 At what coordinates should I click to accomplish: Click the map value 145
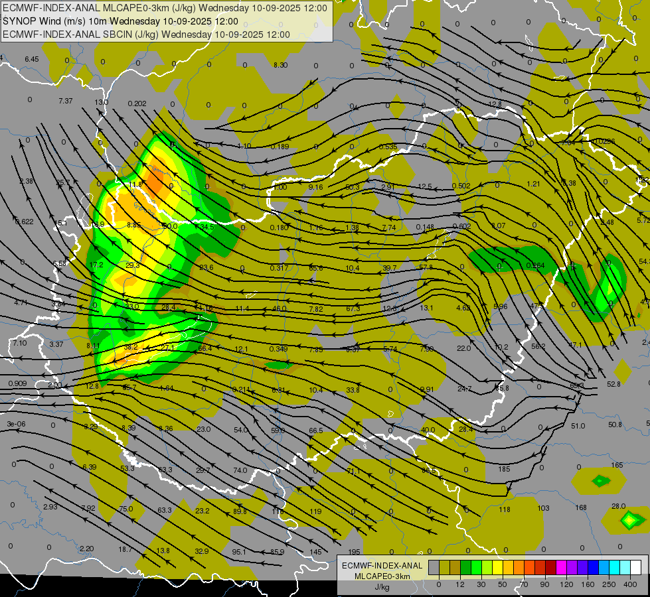tap(315, 552)
